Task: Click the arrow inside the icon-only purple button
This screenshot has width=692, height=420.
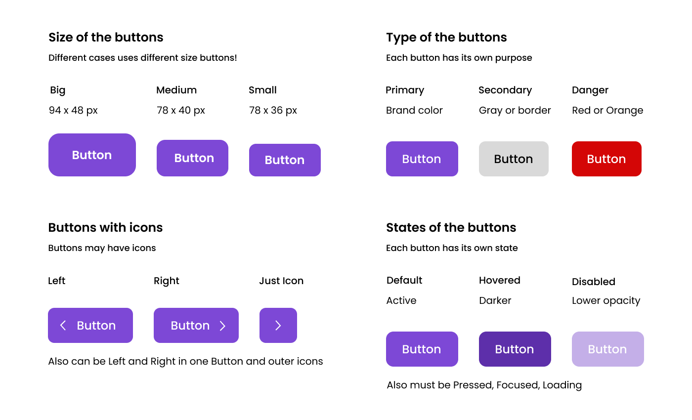Action: tap(278, 325)
